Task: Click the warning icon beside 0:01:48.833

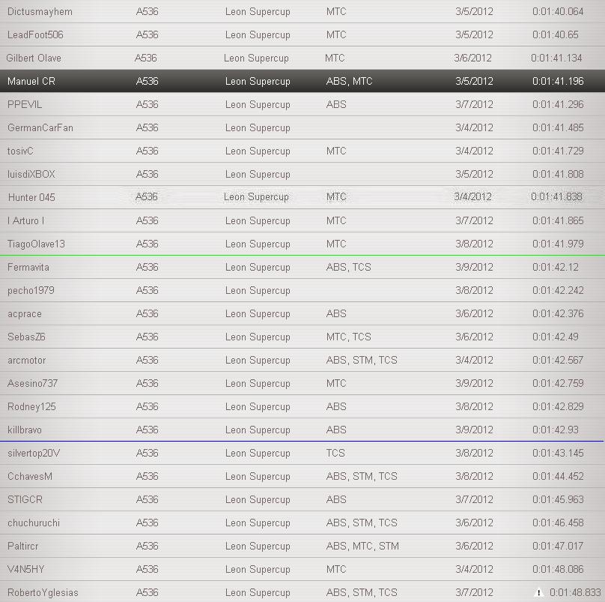Action: [538, 592]
